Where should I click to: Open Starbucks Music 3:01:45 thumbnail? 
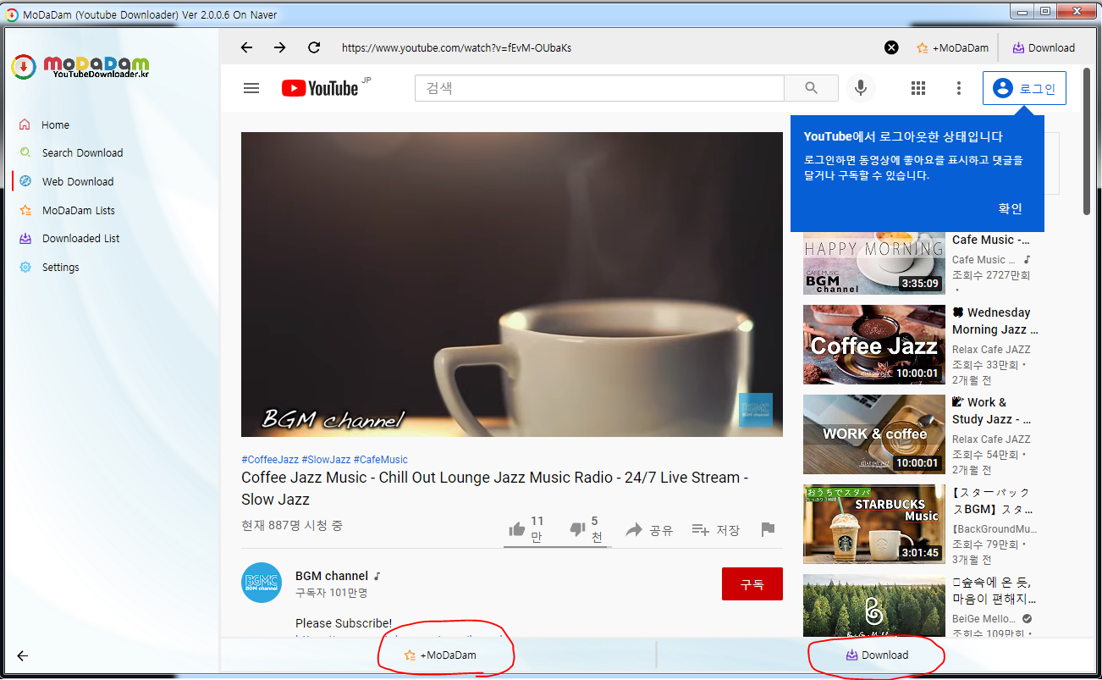tap(874, 524)
